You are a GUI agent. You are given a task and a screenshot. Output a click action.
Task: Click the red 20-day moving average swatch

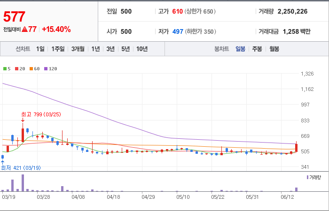pyautogui.click(x=16, y=68)
